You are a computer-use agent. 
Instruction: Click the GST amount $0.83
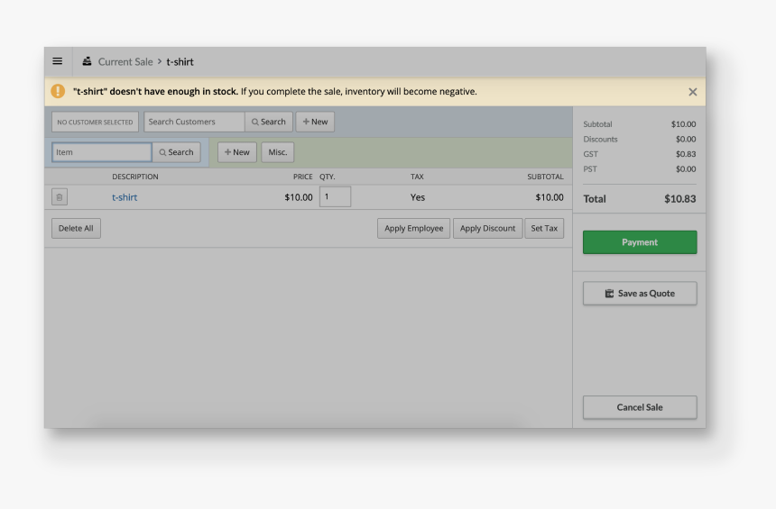click(686, 154)
